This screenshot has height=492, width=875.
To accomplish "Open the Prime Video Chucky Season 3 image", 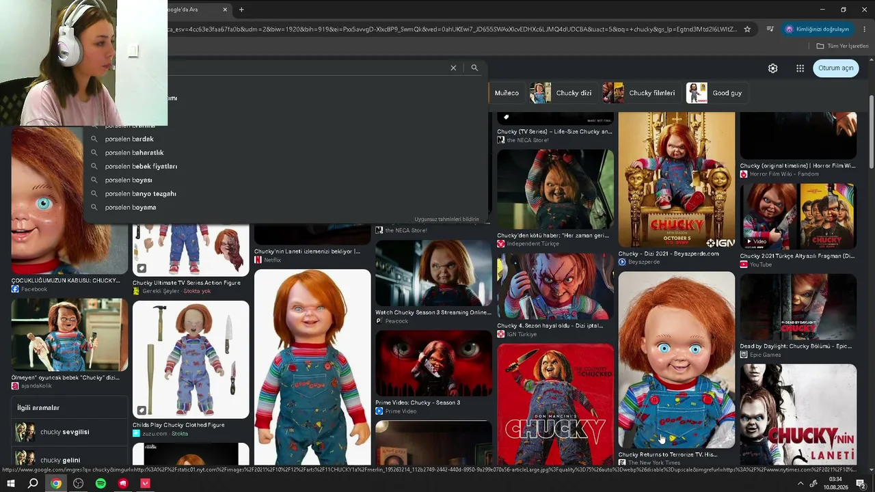I will click(433, 364).
